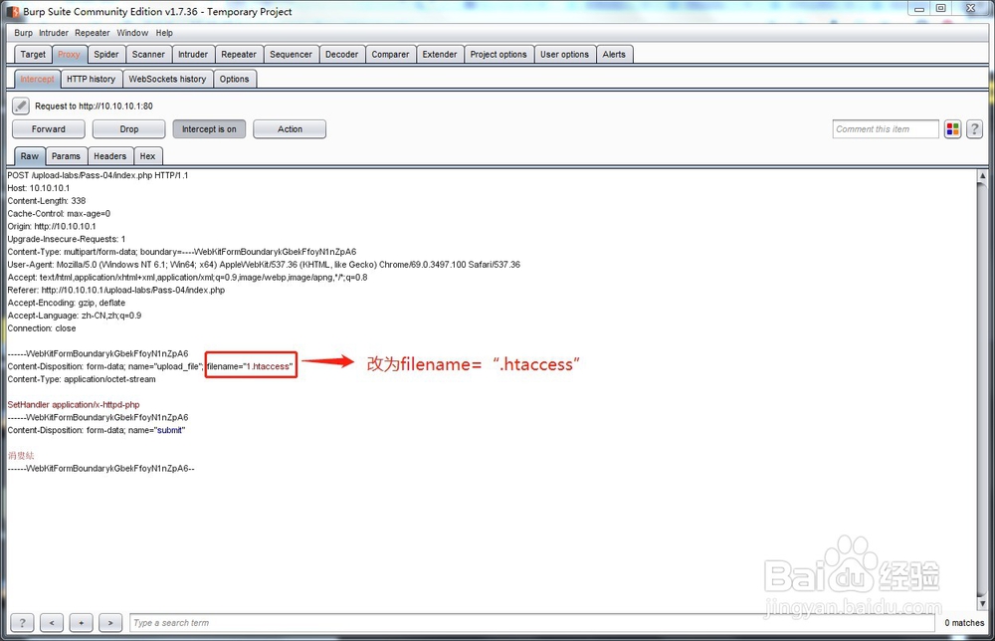Click the Content-Length: 338 header line
Viewport: 995px width, 641px height.
pyautogui.click(x=47, y=200)
